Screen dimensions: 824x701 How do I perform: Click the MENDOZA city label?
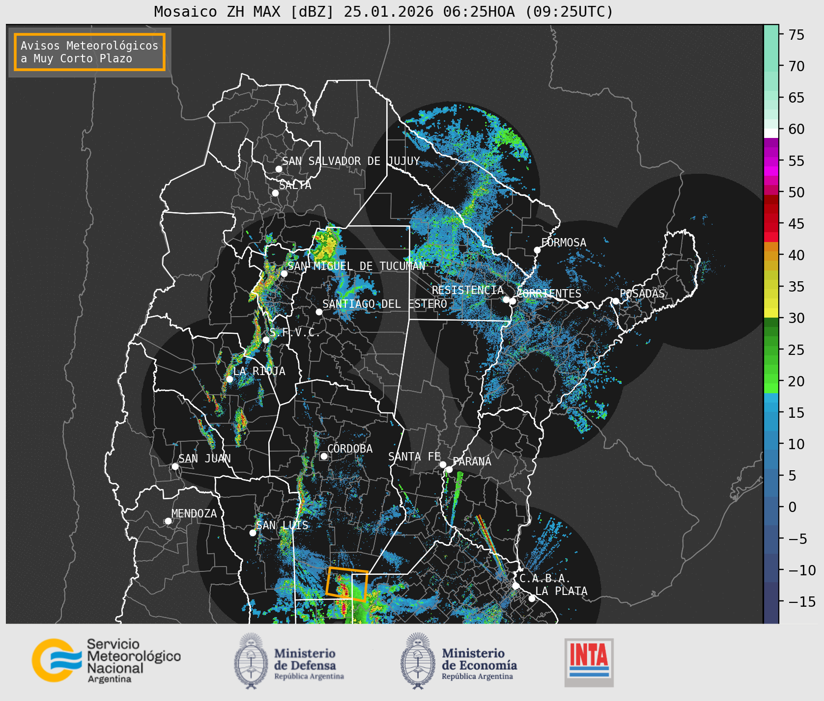point(194,513)
